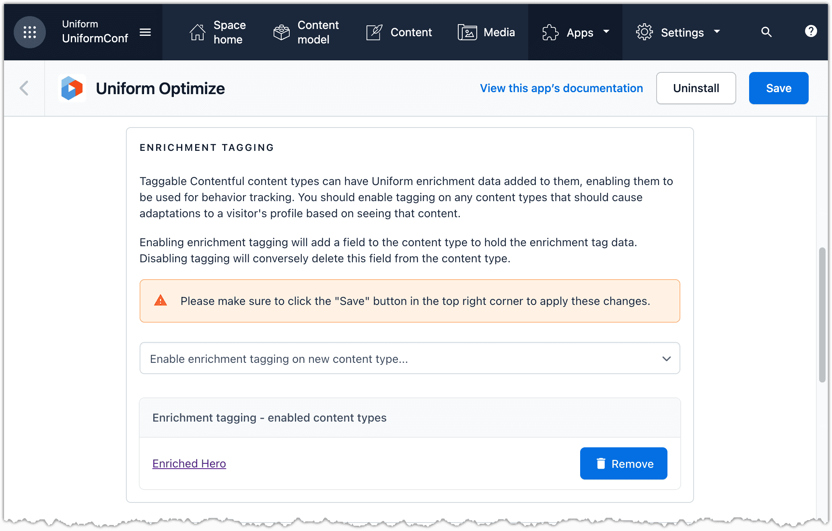The height and width of the screenshot is (531, 832).
Task: Open the Settings dropdown caret
Action: click(x=717, y=32)
